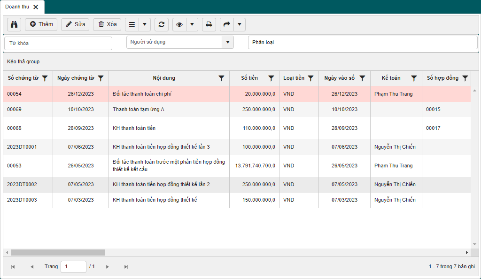Screen dimensions: 481x279
Task: Open filter on Nội dung column
Action: coord(221,78)
